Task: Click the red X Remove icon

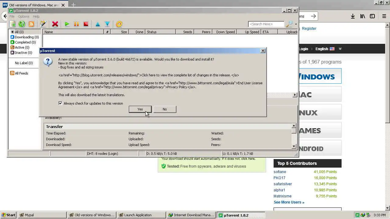Action: 55,24
